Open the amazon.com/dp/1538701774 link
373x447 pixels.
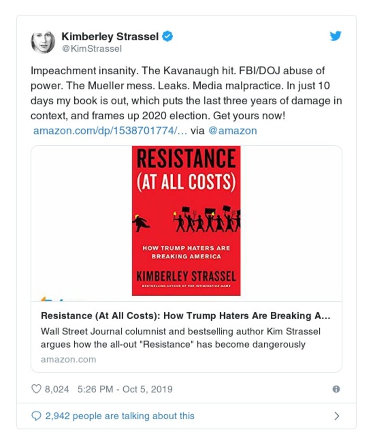(x=110, y=131)
